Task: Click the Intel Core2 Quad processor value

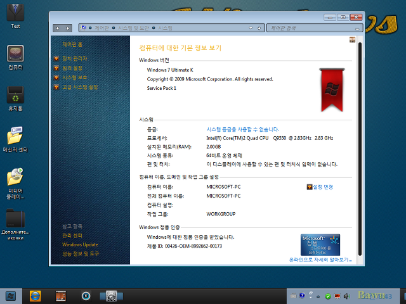Action: pos(270,138)
